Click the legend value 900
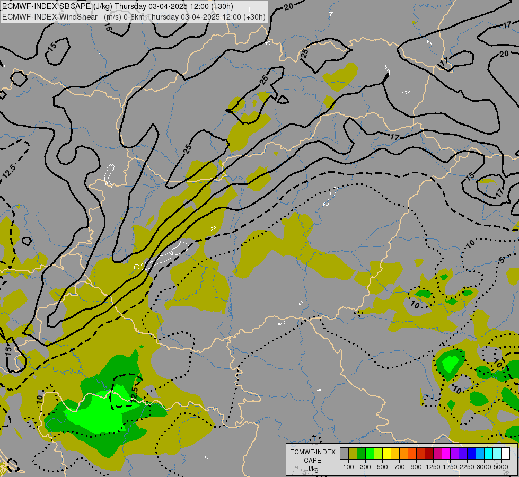 coord(416,467)
